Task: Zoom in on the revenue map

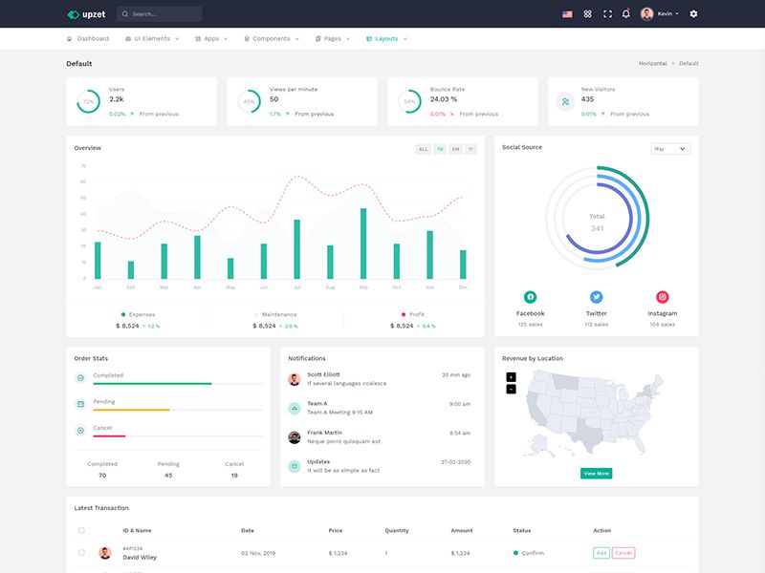Action: pyautogui.click(x=511, y=377)
